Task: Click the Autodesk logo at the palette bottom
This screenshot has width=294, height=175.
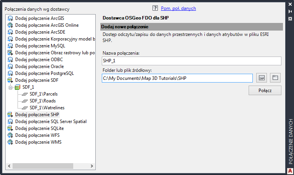Action: click(290, 170)
